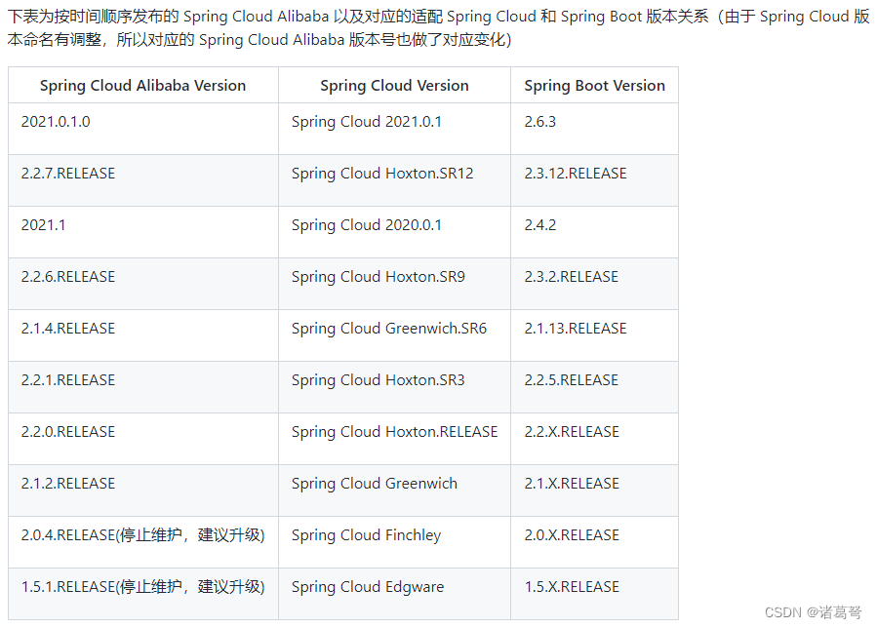Select the 2.2.6.RELEASE cell
877x628 pixels.
tap(142, 284)
